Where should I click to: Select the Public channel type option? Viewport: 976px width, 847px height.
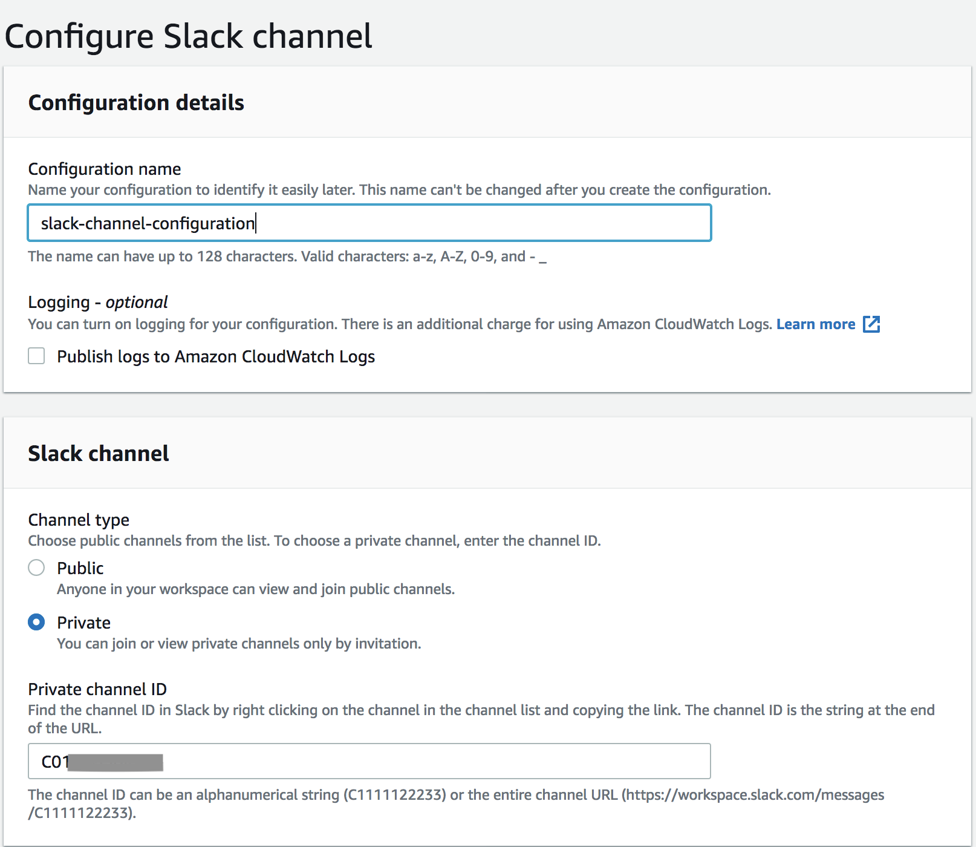[x=36, y=568]
